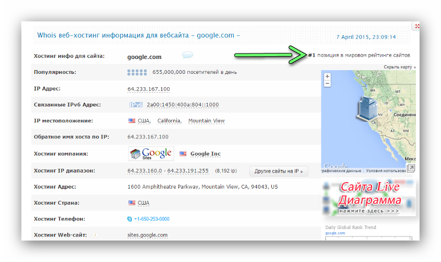The width and height of the screenshot is (441, 262).
Task: Click the speech bubble comment icon
Action: click(187, 55)
